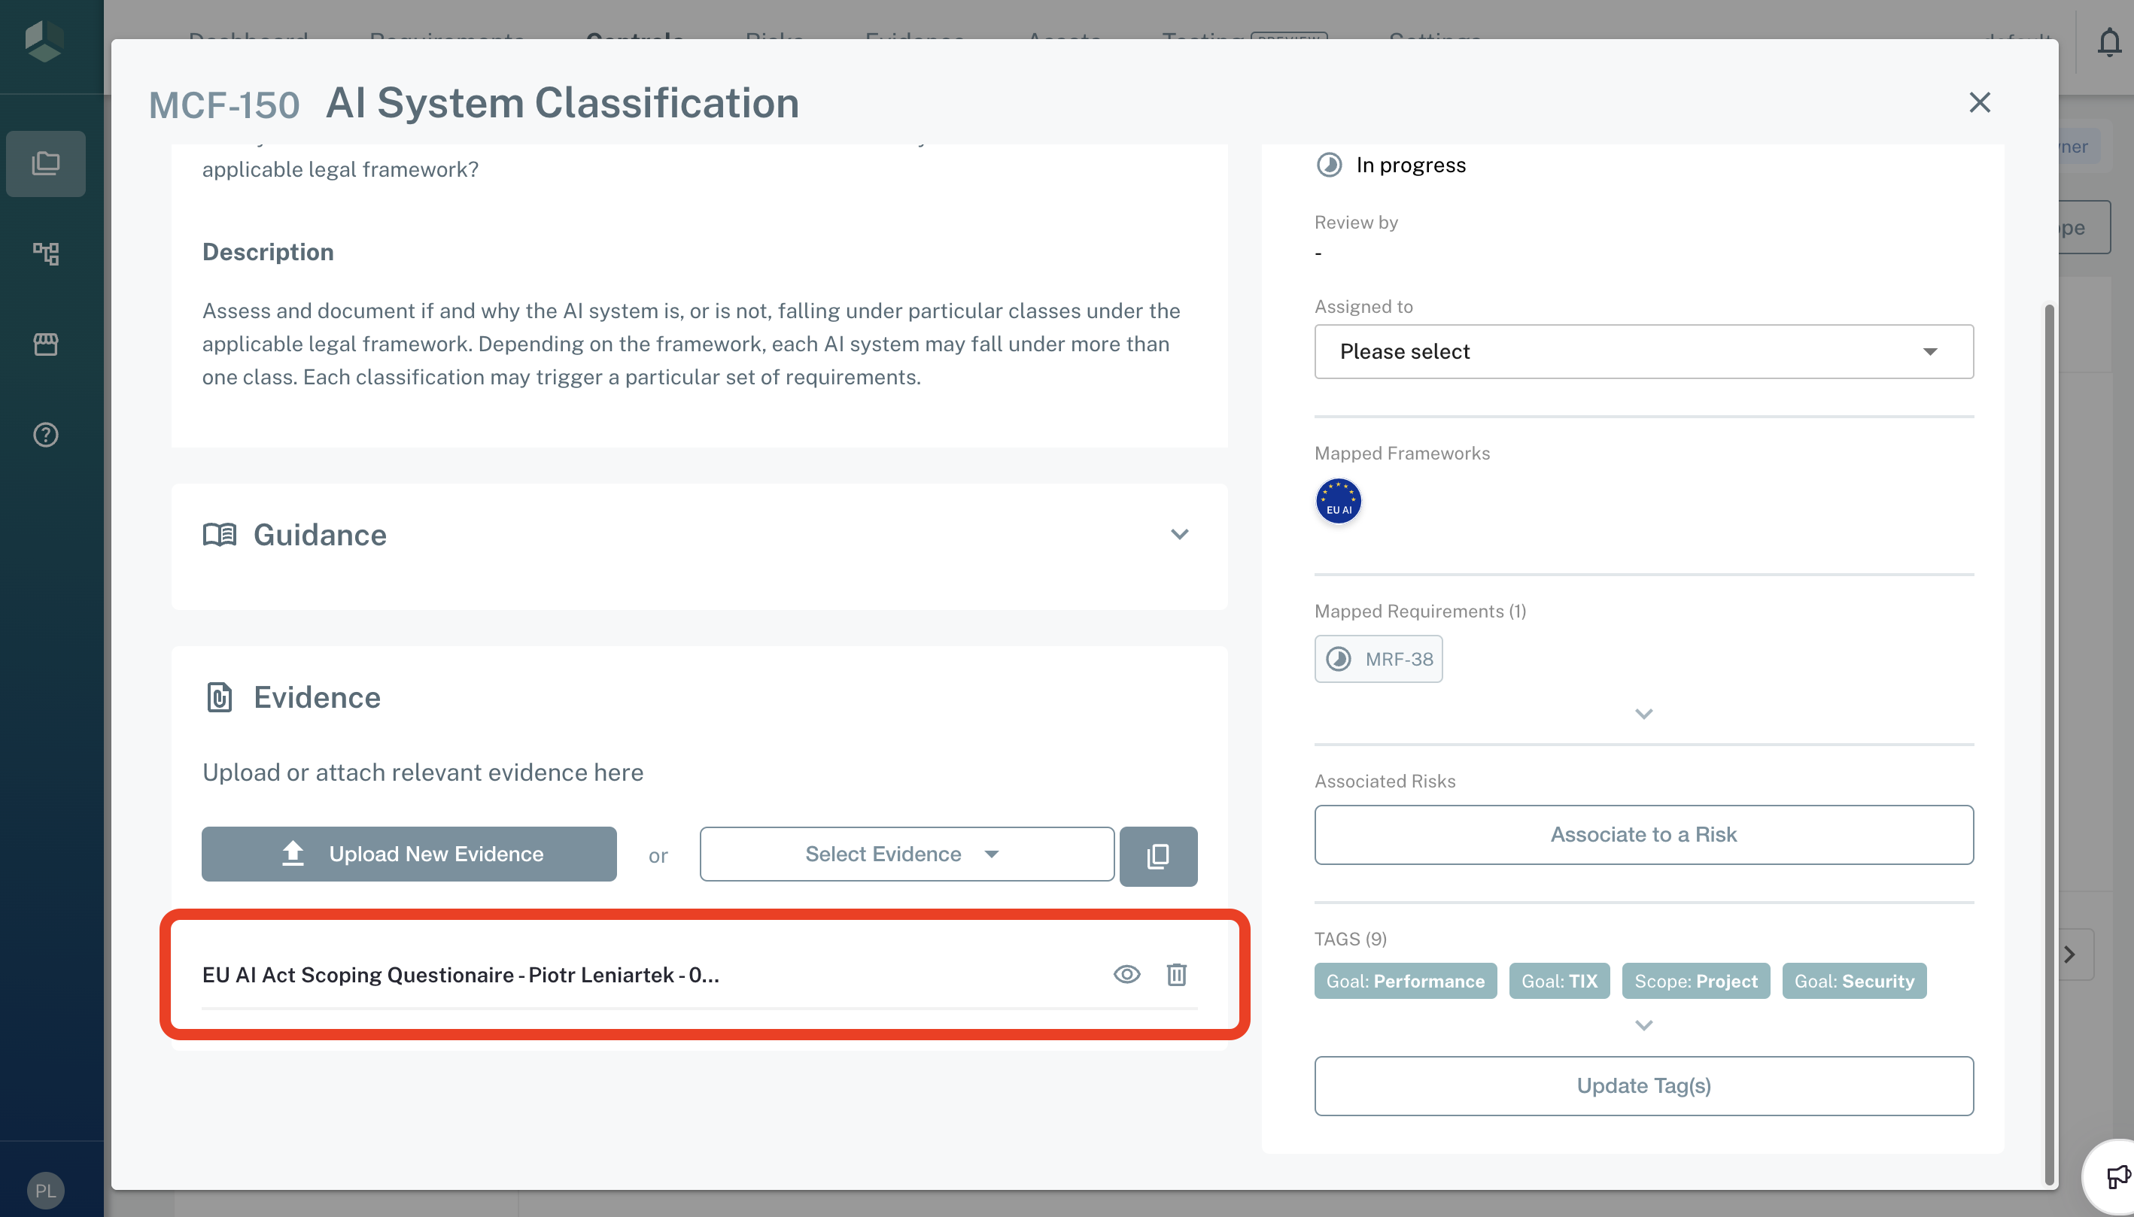Screen dimensions: 2134x1217
Task: Open the Select Evidence dropdown
Action: pyautogui.click(x=907, y=854)
